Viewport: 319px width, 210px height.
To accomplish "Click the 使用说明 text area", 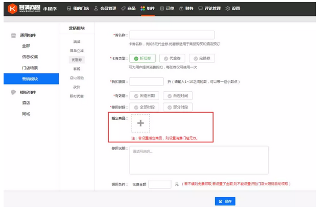I will (199, 160).
